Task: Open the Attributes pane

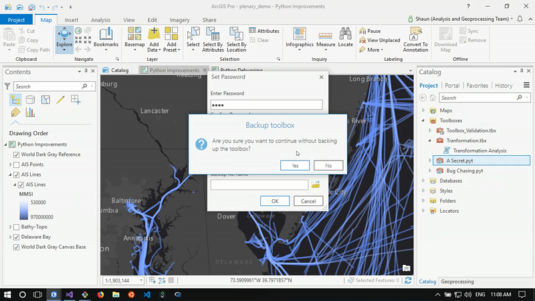Action: coord(264,31)
